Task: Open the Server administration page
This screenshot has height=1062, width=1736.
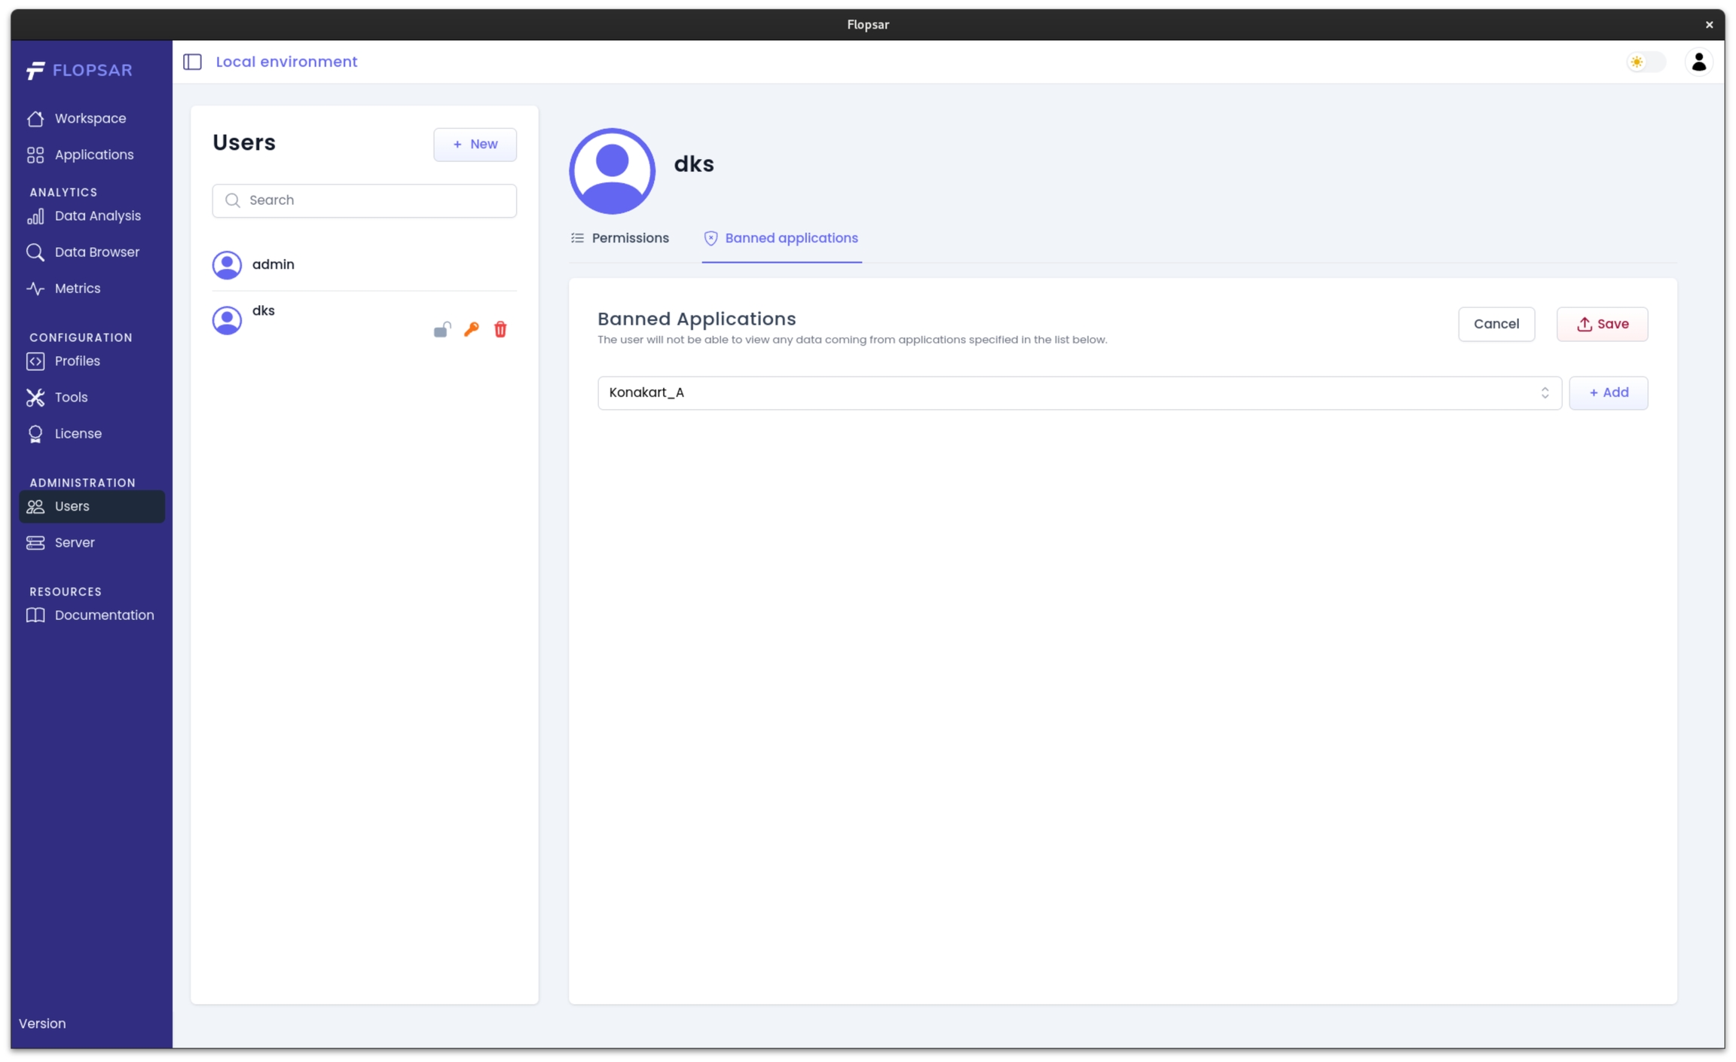Action: click(74, 542)
